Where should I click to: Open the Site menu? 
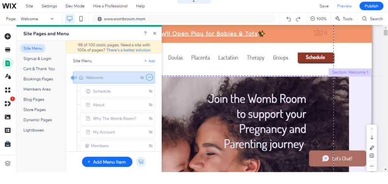pos(29,6)
